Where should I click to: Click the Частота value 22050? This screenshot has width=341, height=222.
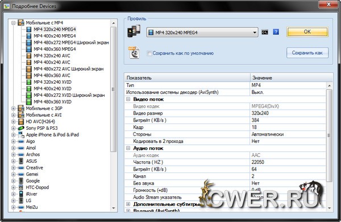tap(257, 162)
